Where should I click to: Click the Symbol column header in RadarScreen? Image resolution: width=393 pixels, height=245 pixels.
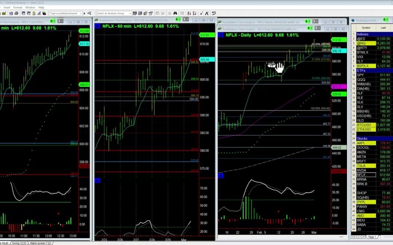coord(366,28)
